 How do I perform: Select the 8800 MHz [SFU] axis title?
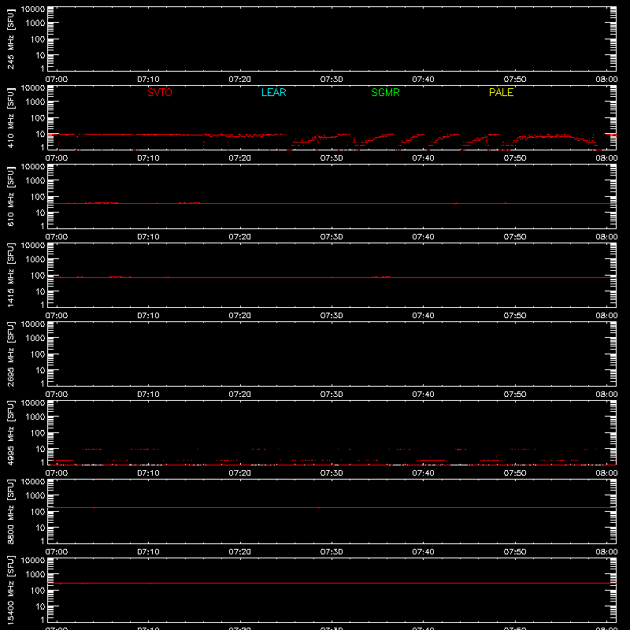click(x=10, y=511)
